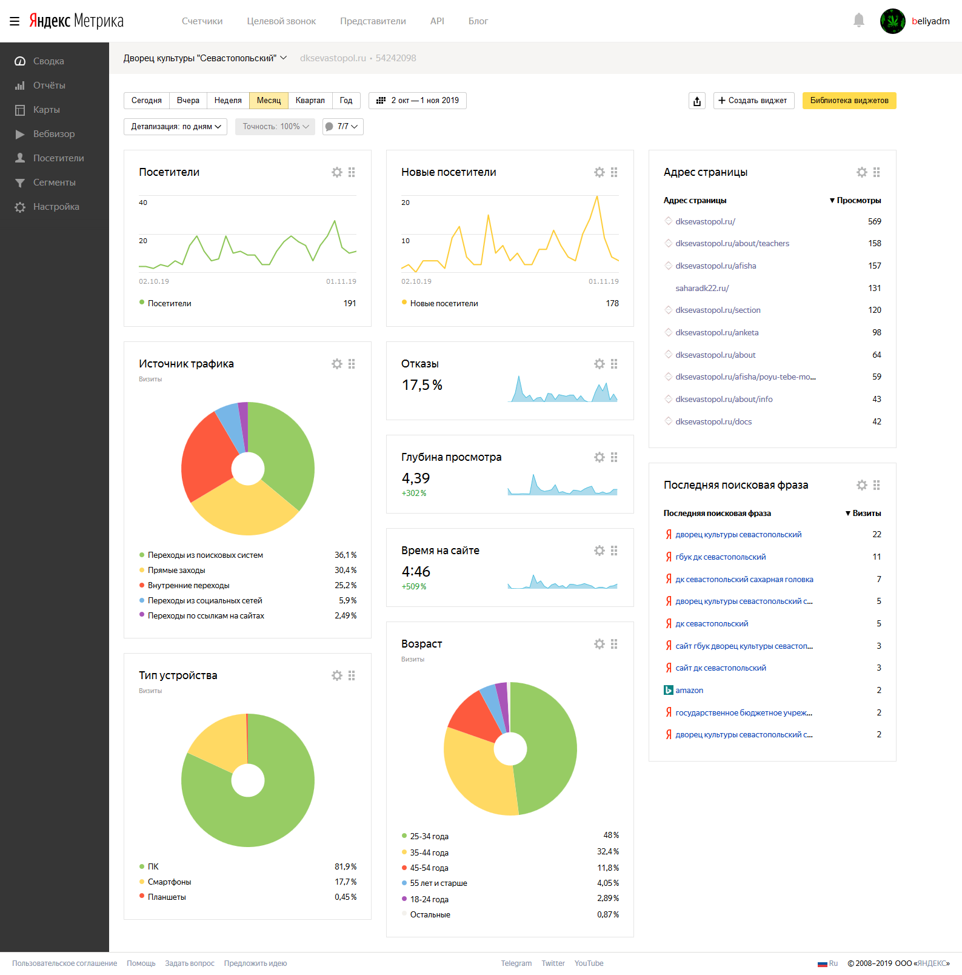The image size is (962, 975).
Task: Toggle Новые посетители legend item
Action: 444,303
